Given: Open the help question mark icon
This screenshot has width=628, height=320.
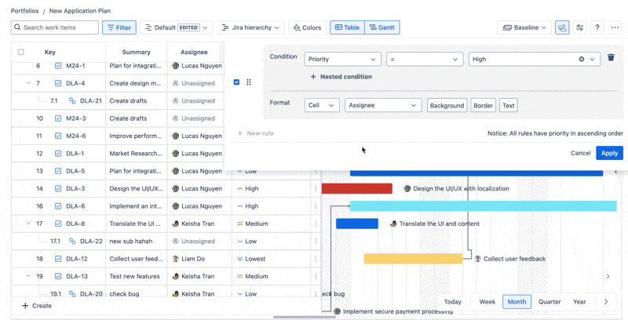Looking at the screenshot, I should click(597, 27).
